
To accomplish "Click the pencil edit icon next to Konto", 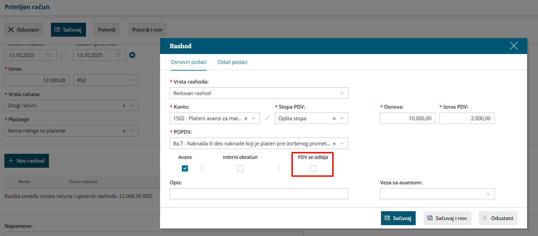I will (x=267, y=118).
